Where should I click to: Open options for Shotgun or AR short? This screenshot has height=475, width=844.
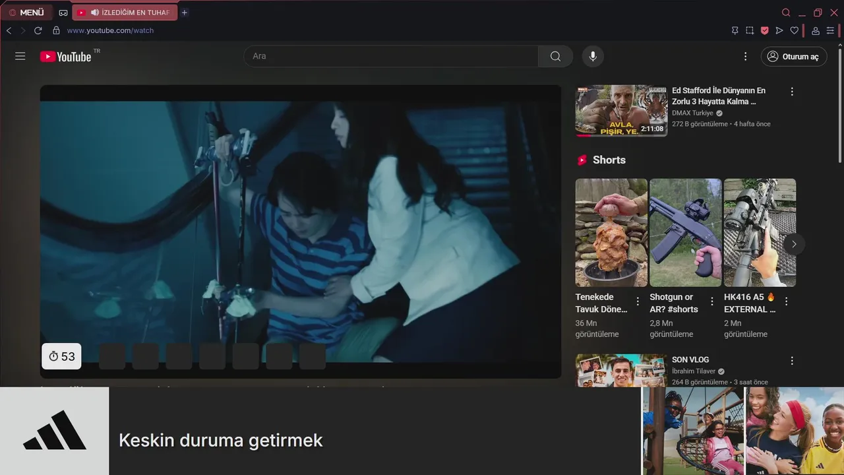click(711, 301)
